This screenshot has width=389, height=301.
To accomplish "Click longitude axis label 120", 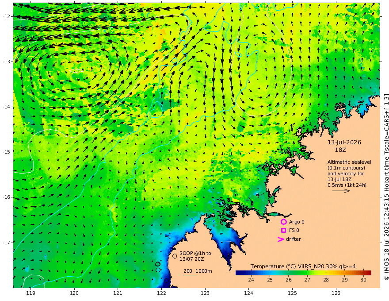I will 74,293.
